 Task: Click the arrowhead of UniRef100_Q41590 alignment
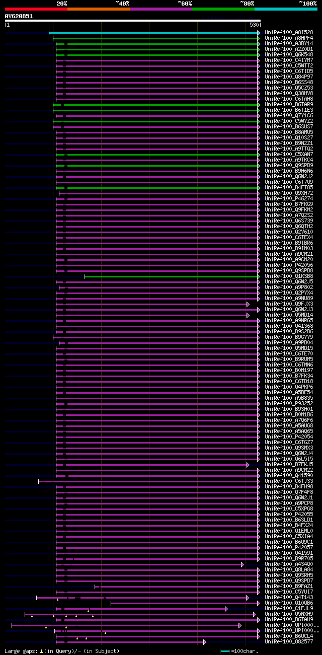259,475
